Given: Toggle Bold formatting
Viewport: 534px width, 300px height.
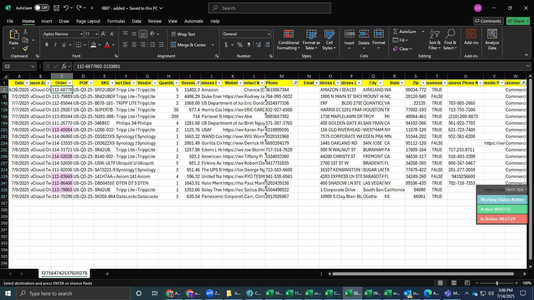Looking at the screenshot, I should (47, 45).
